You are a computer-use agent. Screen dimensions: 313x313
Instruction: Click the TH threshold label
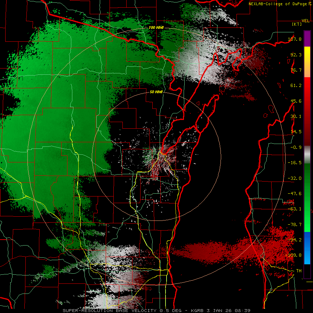point(299,271)
